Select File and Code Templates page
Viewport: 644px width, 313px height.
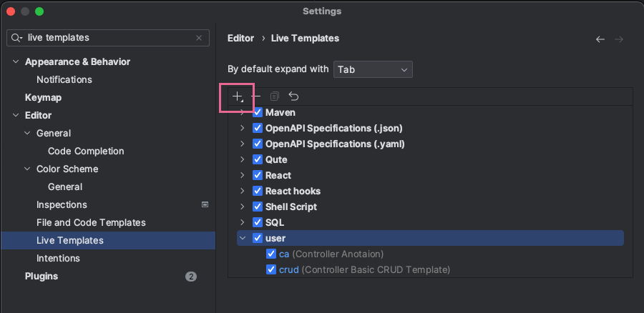[91, 222]
